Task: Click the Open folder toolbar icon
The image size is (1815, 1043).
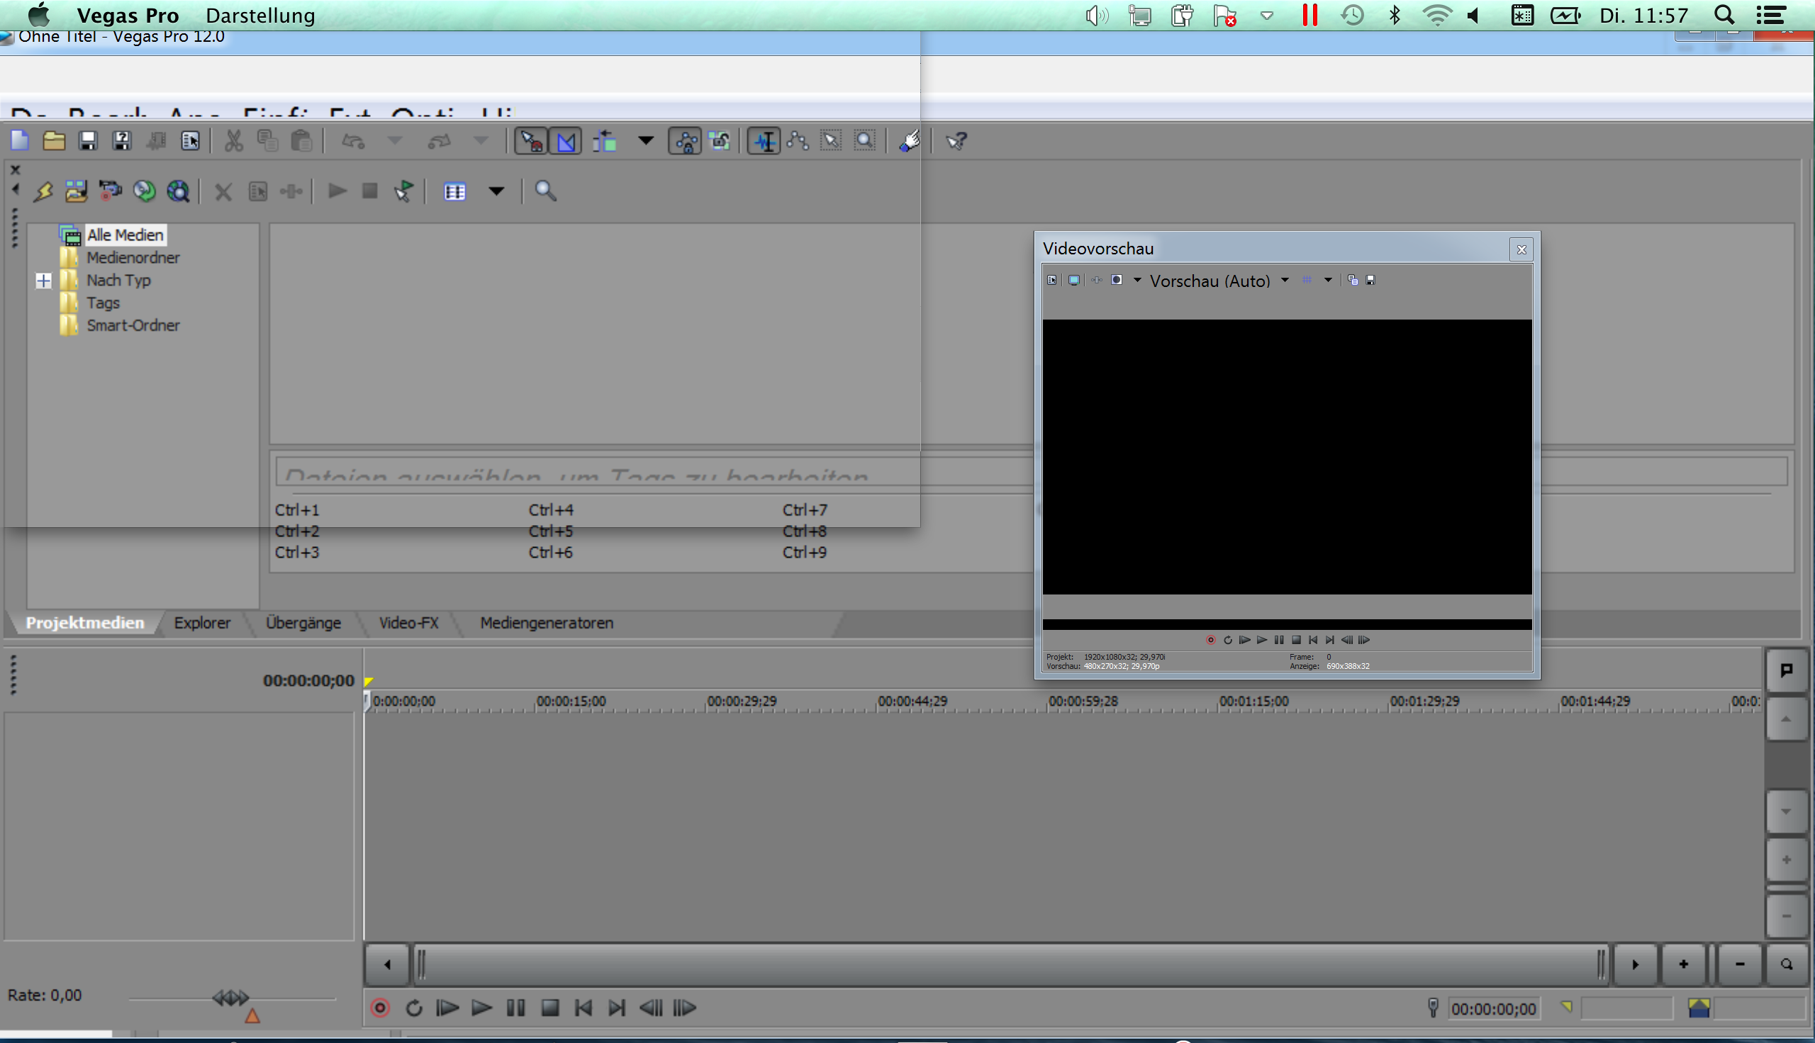Action: (54, 140)
